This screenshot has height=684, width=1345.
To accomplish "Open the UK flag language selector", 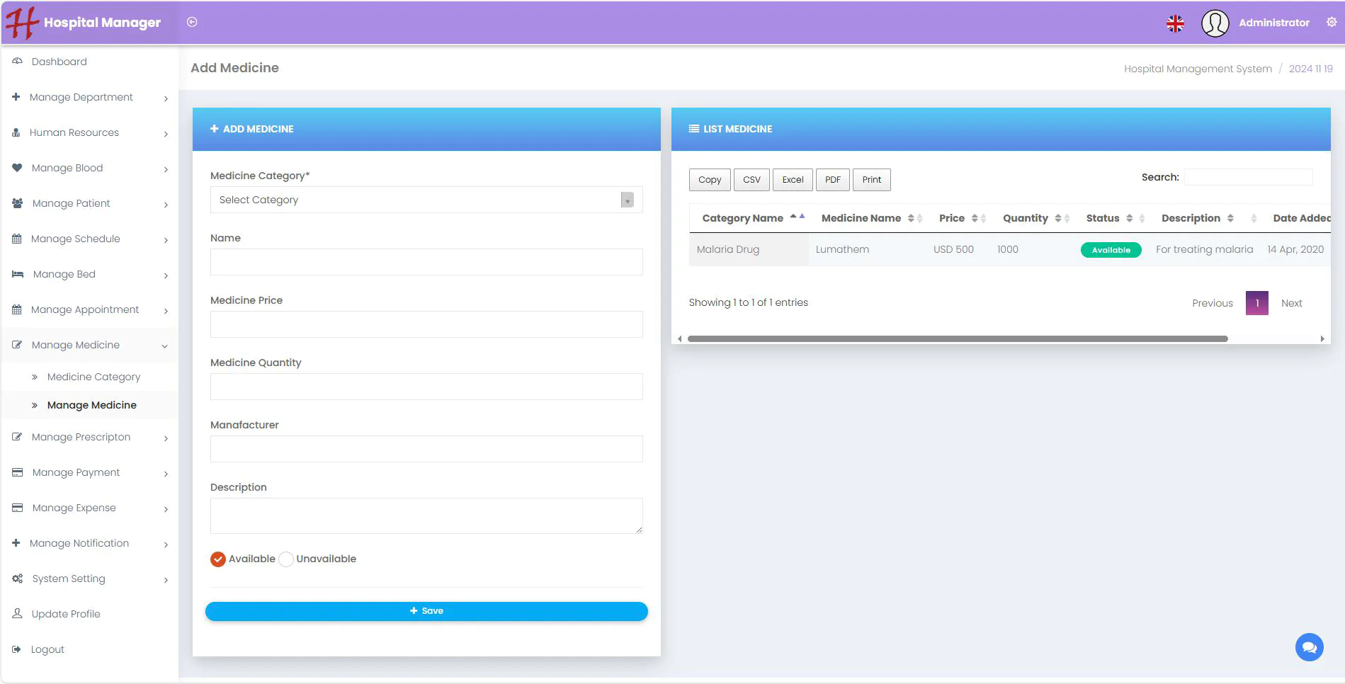I will 1175,23.
